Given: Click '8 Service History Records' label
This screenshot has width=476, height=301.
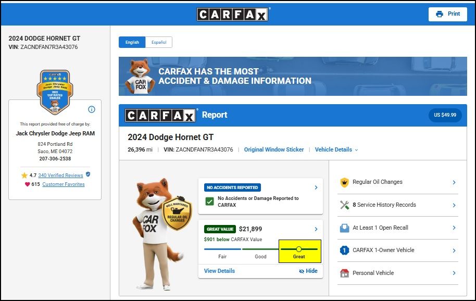Looking at the screenshot, I should (384, 205).
